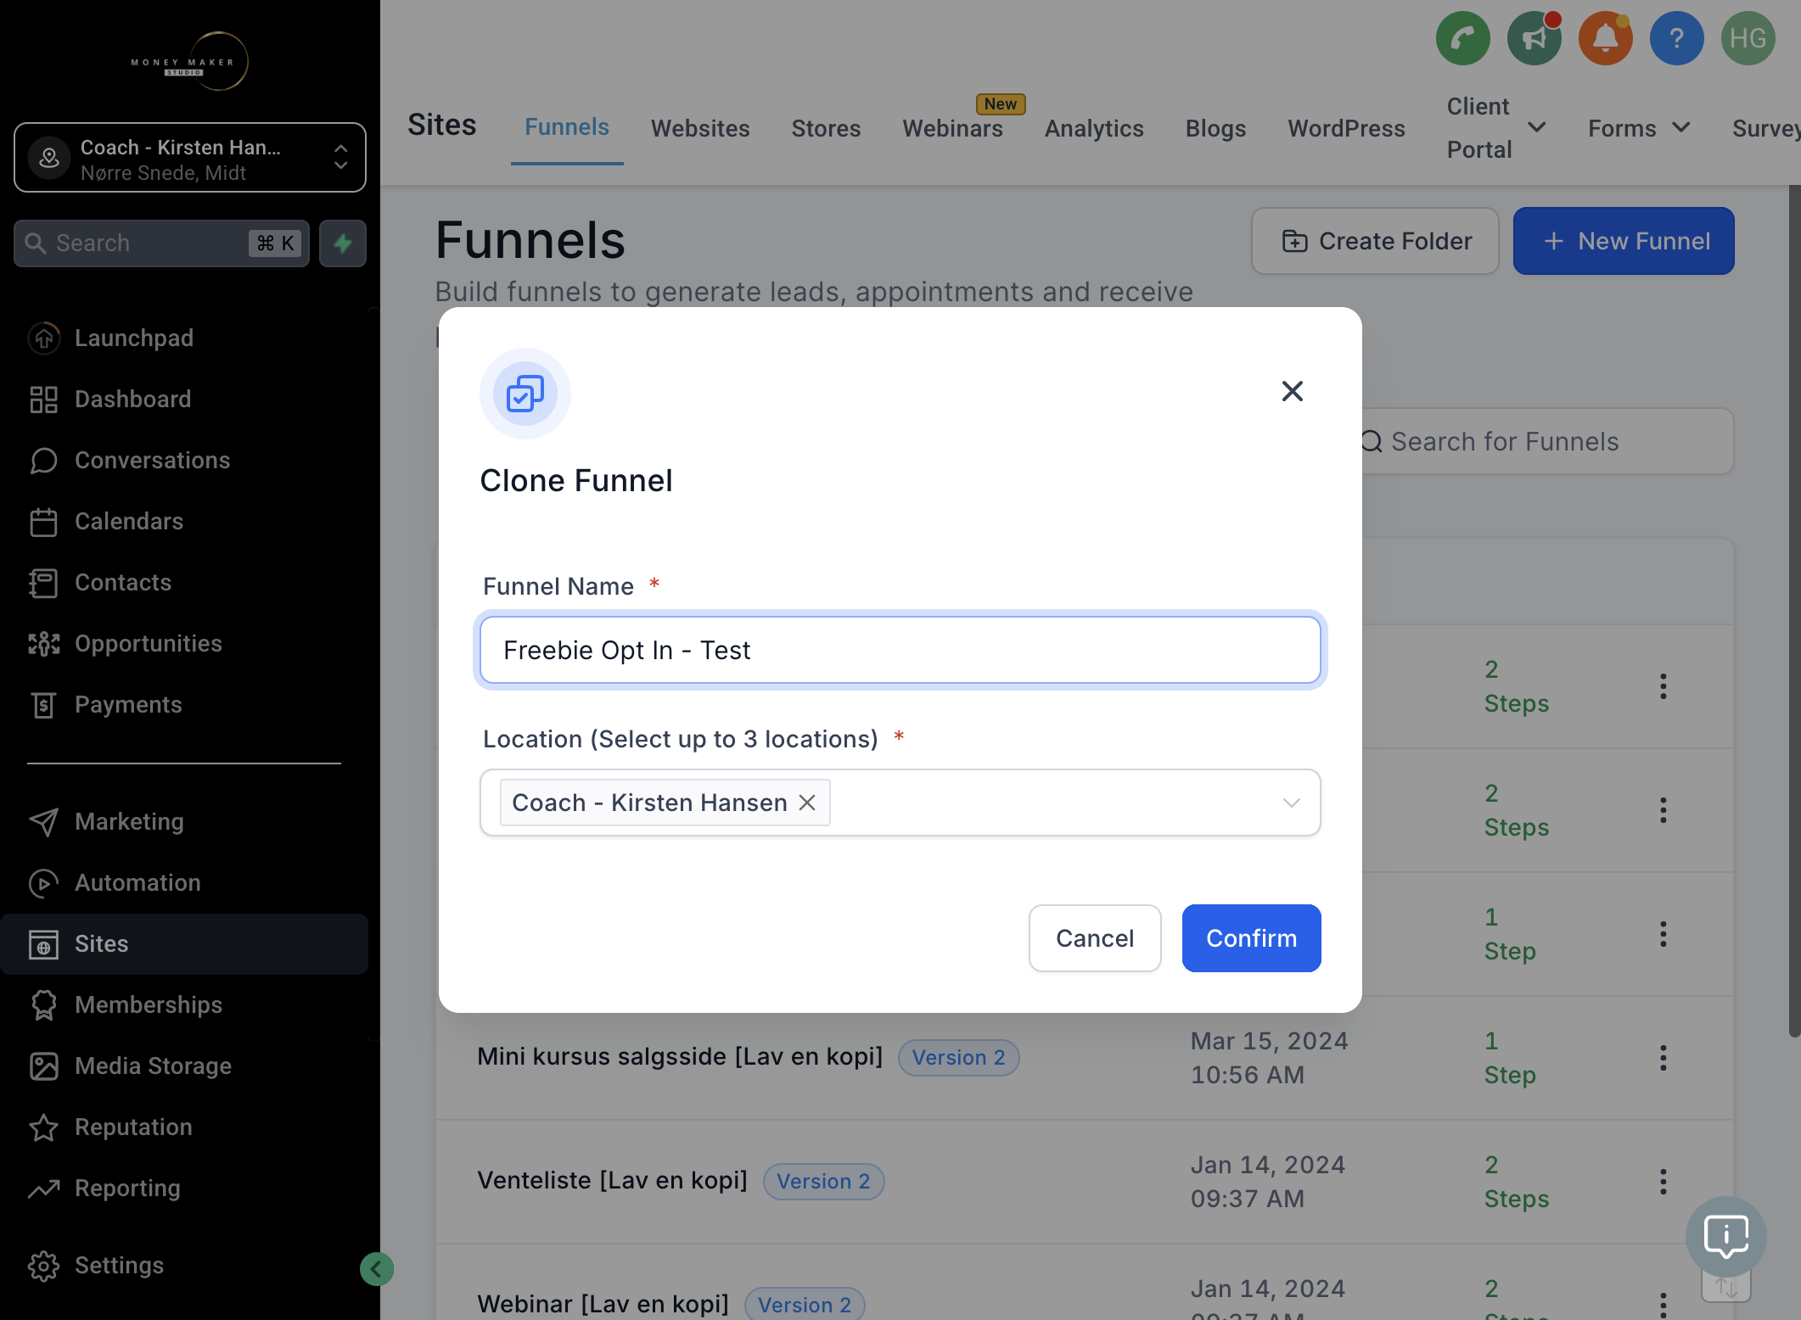Open the notifications bell icon
This screenshot has height=1320, width=1801.
tap(1605, 38)
